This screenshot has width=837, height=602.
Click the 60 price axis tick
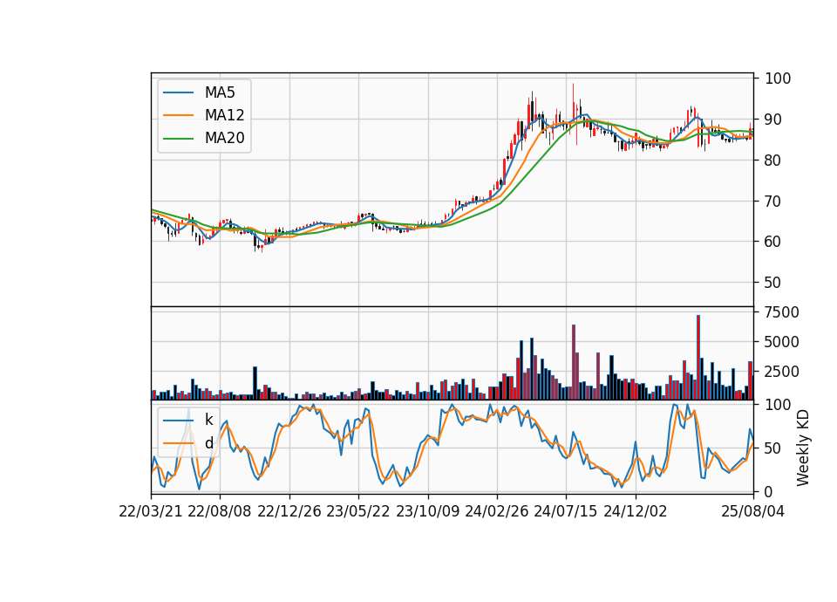pyautogui.click(x=772, y=242)
